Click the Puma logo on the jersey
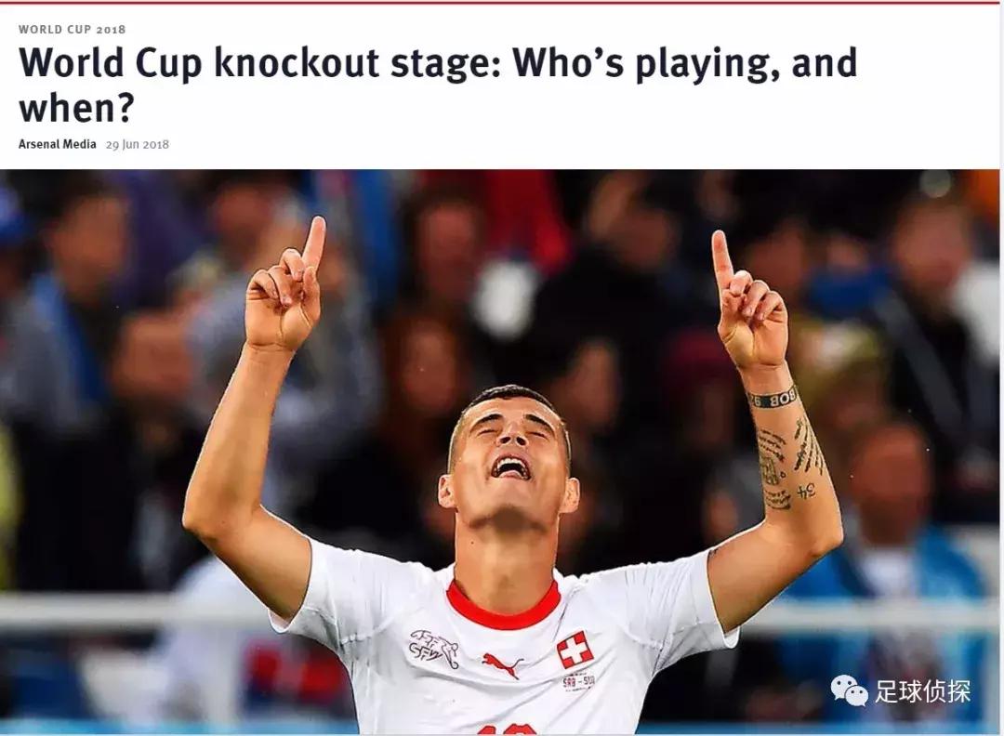The height and width of the screenshot is (736, 1004). click(501, 664)
